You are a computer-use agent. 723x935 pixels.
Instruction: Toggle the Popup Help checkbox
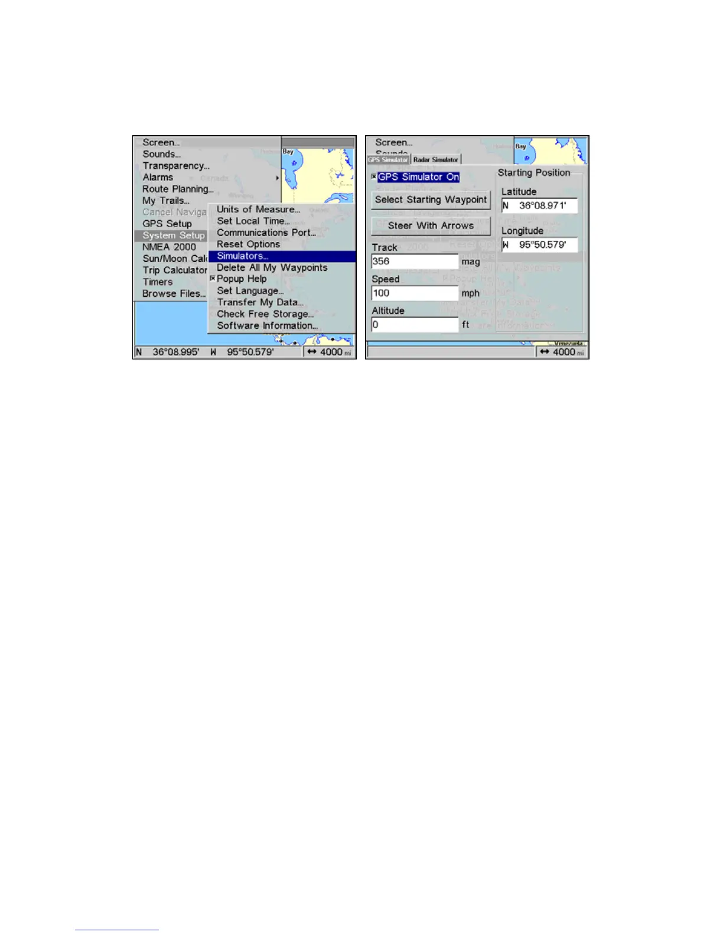pos(213,279)
